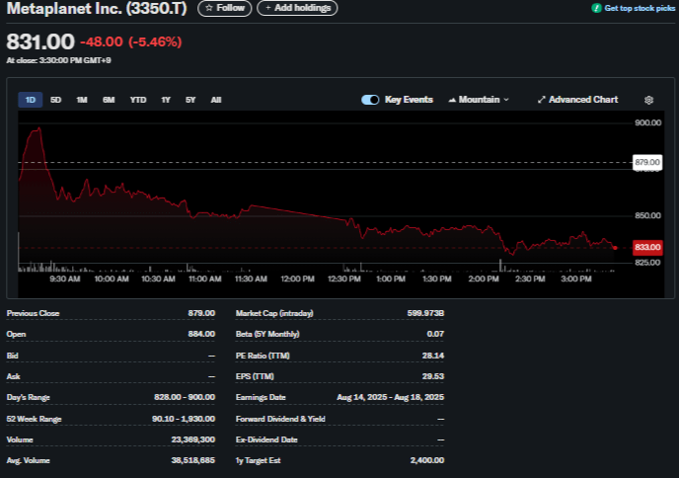This screenshot has height=478, width=679.
Task: Click the Add holdings button
Action: 297,8
